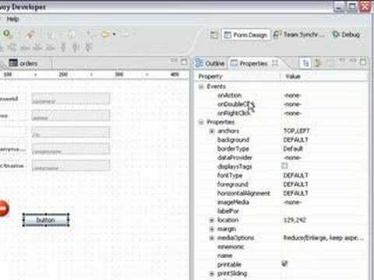The width and height of the screenshot is (374, 280).
Task: Click the red error icon on form
Action: (3, 208)
